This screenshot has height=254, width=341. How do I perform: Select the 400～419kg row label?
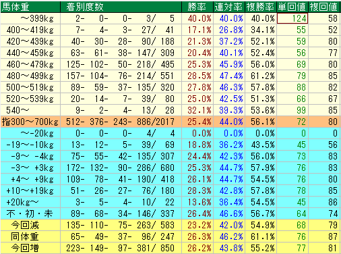pyautogui.click(x=30, y=30)
